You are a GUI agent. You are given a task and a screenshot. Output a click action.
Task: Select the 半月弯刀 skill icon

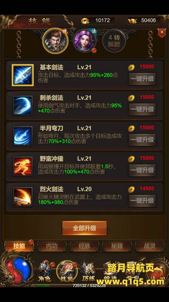pos(23,136)
